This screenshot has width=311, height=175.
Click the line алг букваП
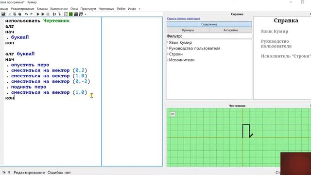(20, 54)
